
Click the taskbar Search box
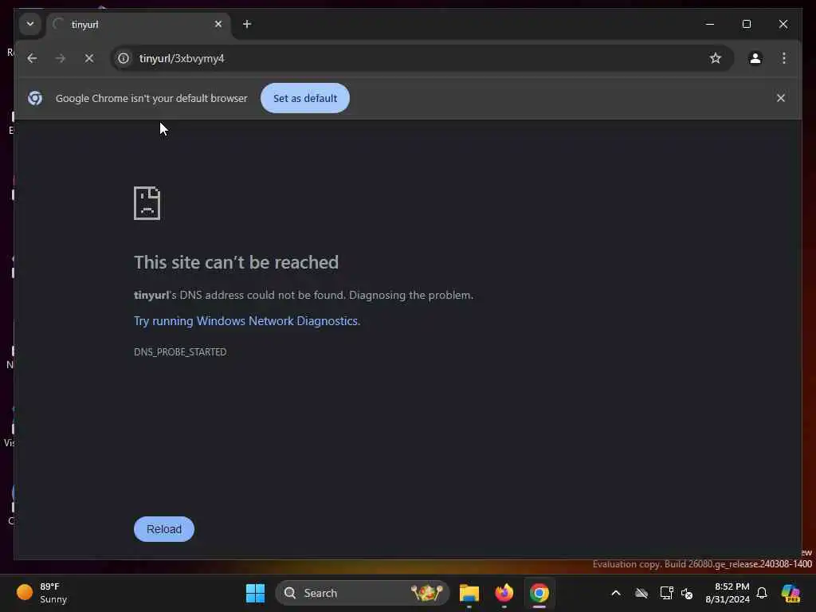pos(363,593)
